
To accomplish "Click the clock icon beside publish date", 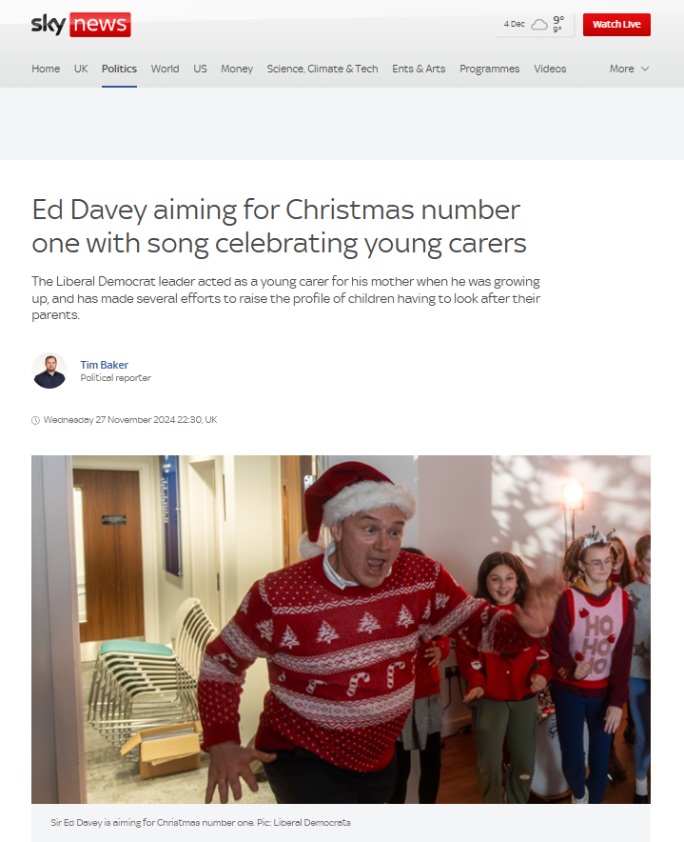I will pos(35,420).
